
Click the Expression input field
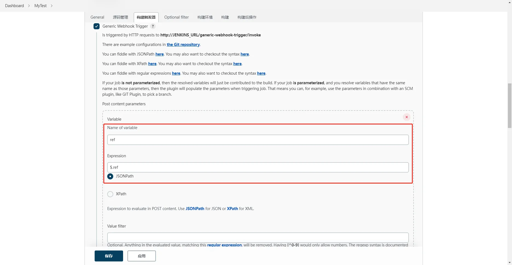pyautogui.click(x=258, y=167)
